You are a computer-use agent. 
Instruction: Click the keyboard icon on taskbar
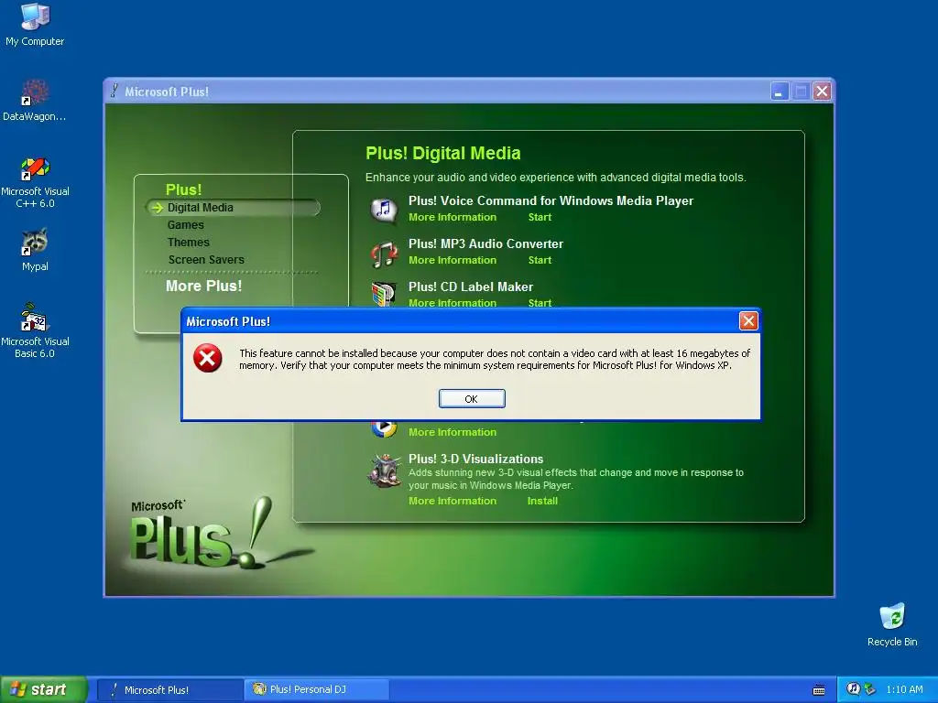coord(819,690)
